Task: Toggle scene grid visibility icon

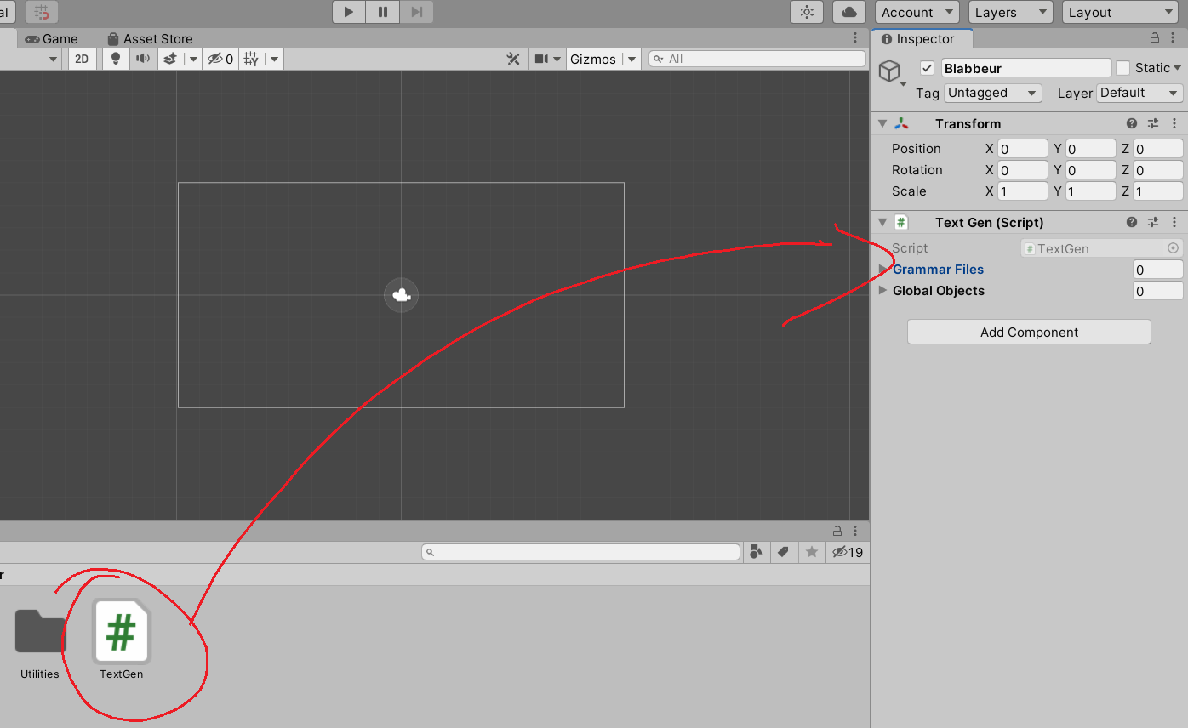Action: tap(251, 59)
